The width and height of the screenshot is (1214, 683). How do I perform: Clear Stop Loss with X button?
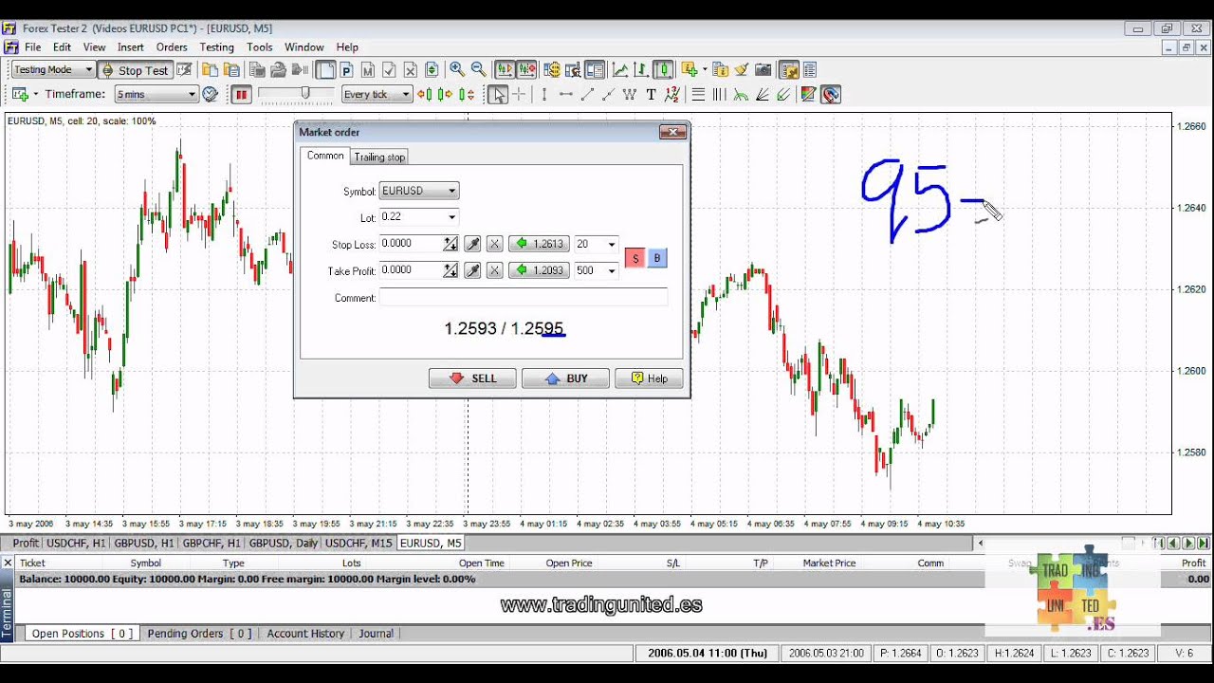point(494,244)
